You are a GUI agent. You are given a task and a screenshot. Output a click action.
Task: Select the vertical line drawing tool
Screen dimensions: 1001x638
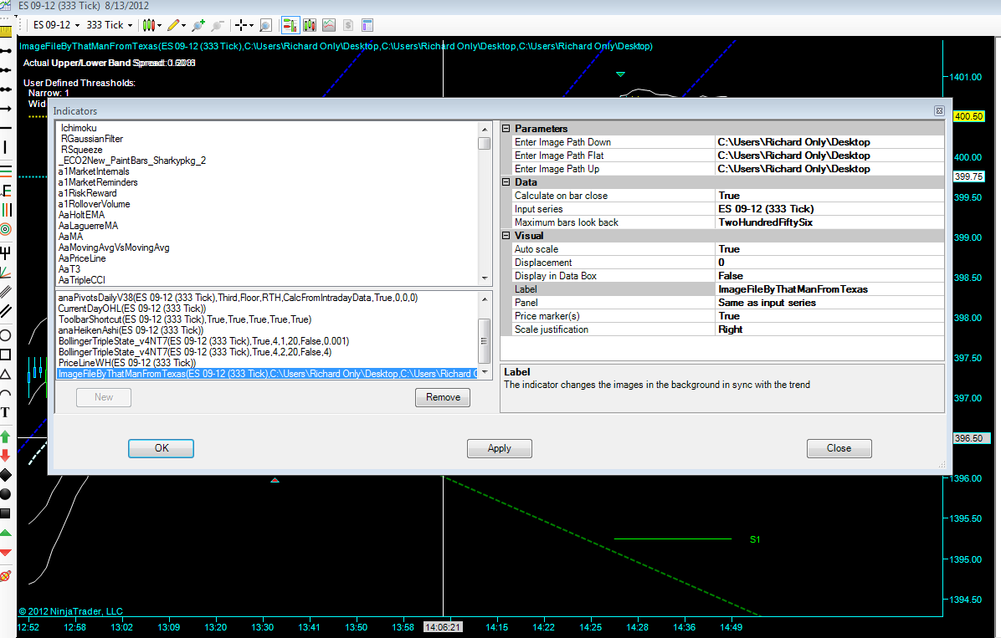point(6,147)
